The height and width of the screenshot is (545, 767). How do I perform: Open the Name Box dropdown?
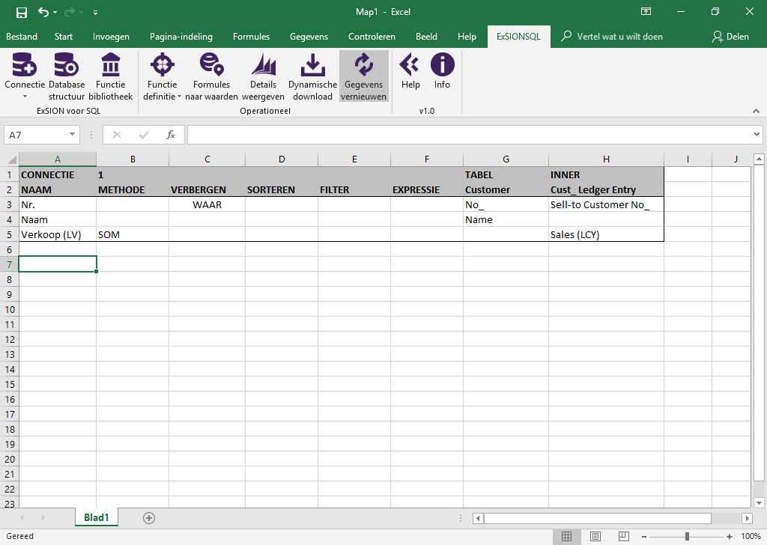[x=72, y=135]
